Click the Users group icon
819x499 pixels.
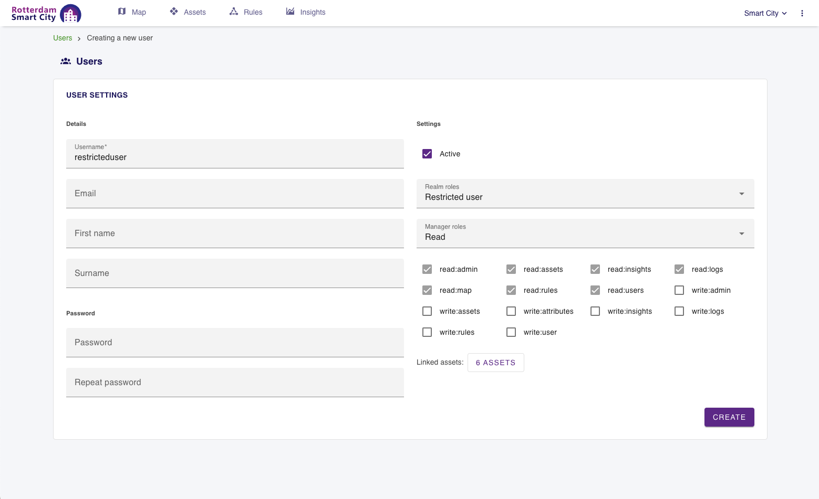[66, 61]
